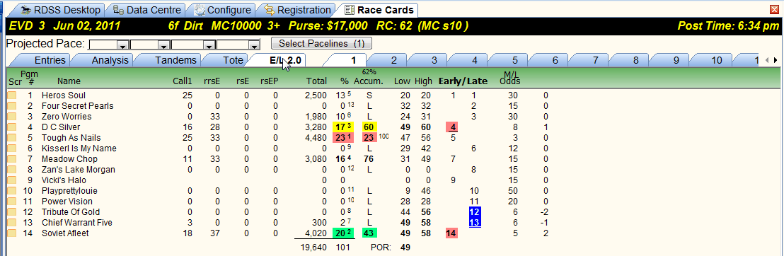
Task: Toggle scratch box for Tribute Of Gold
Action: pyautogui.click(x=11, y=212)
